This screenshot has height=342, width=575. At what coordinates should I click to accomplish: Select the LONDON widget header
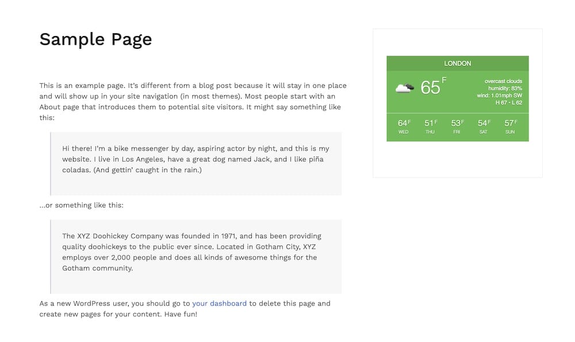click(x=458, y=63)
